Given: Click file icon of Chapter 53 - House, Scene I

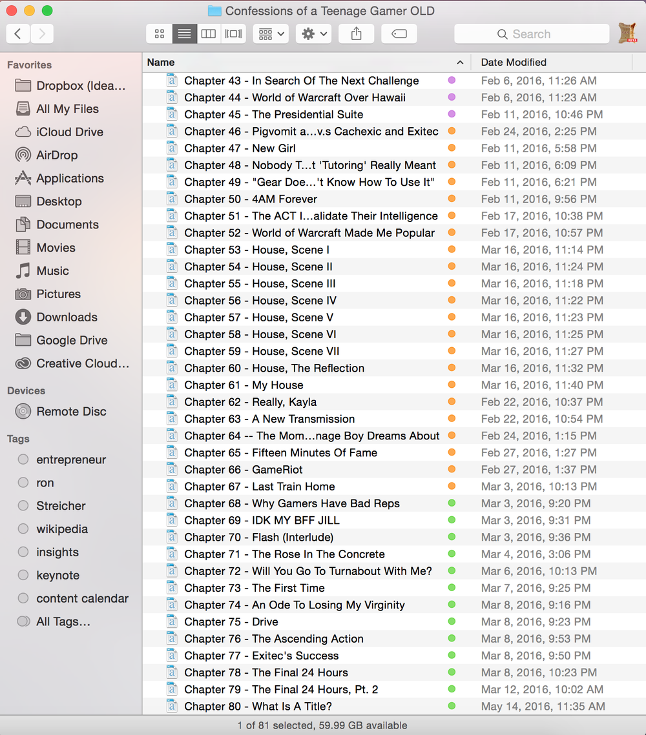Looking at the screenshot, I should pos(172,249).
